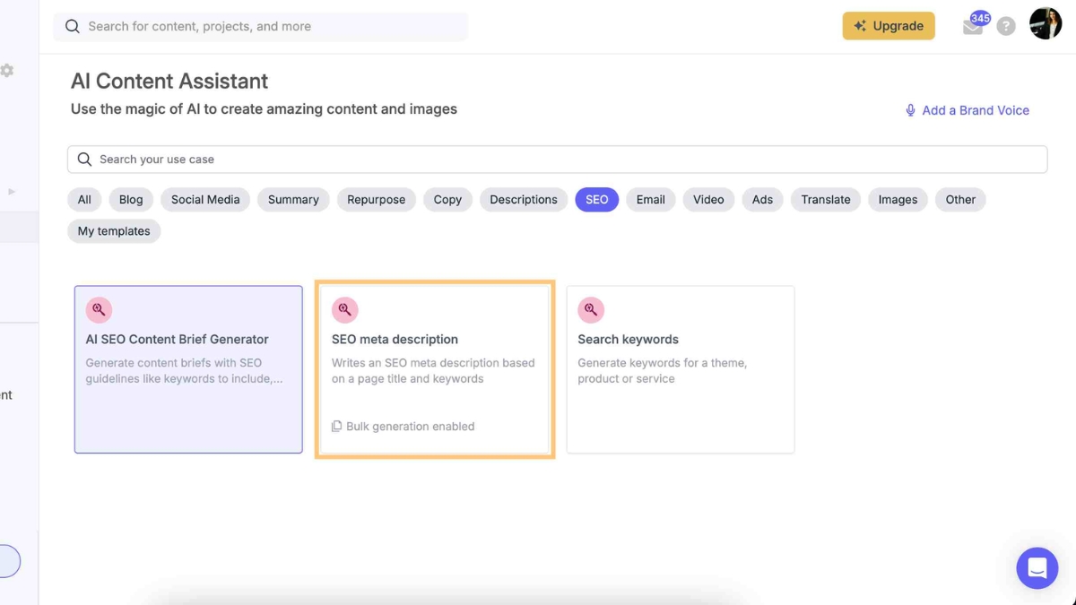Switch to the Email category tab
This screenshot has height=605, width=1076.
tap(650, 199)
